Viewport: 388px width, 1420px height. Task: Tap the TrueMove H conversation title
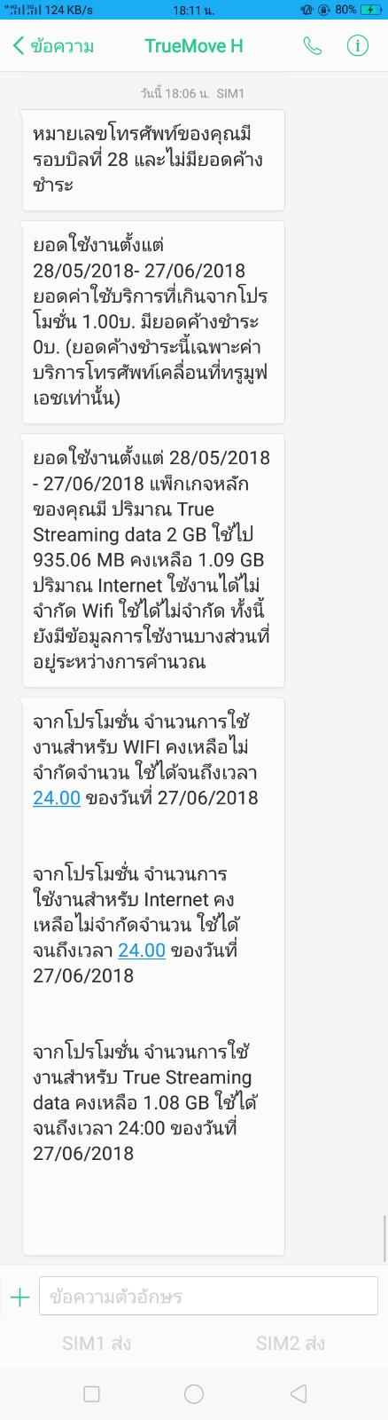pos(194,46)
